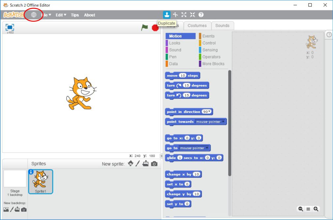This screenshot has width=333, height=220.
Task: Select the Data block category
Action: [173, 64]
